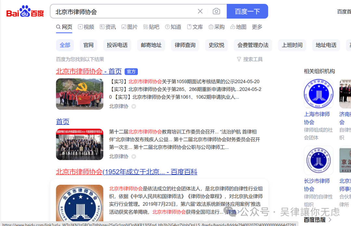Open the 北京市律师协会 - 首页 result link
The width and height of the screenshot is (351, 226).
(x=88, y=71)
